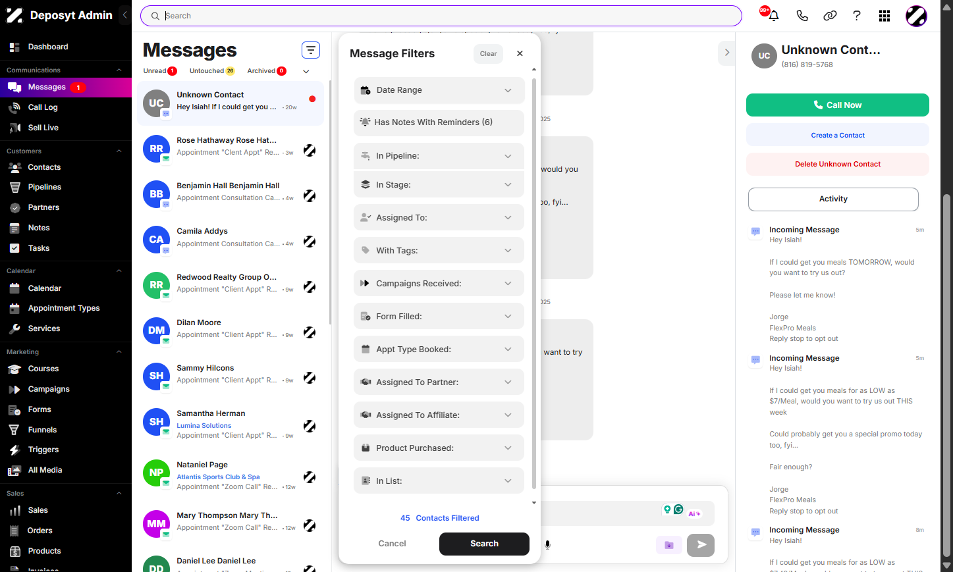Screen dimensions: 953x572
Task: Expand the Product Purchased filter
Action: tap(439, 448)
